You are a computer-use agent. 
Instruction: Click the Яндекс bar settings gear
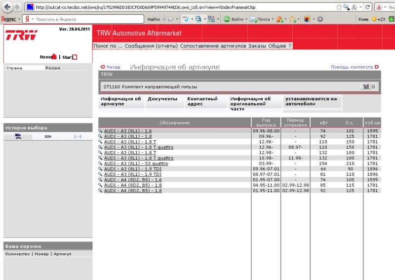[x=320, y=19]
